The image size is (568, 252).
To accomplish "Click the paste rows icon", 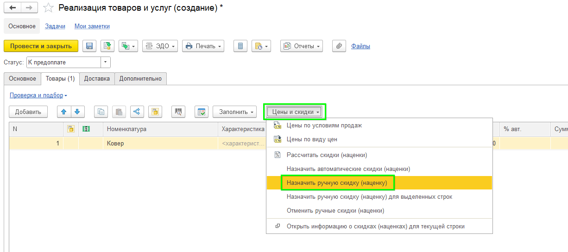I will (119, 111).
